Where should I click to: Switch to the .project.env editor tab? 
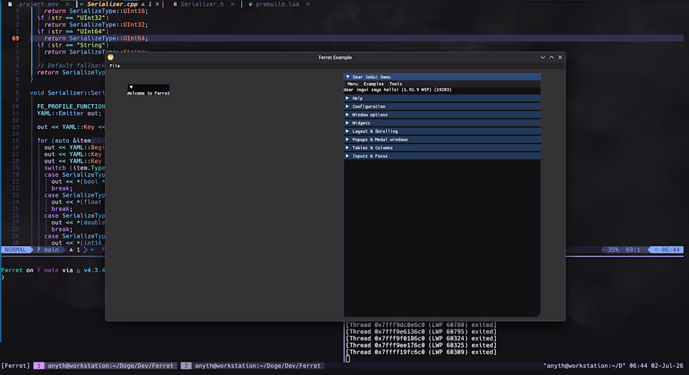[39, 4]
